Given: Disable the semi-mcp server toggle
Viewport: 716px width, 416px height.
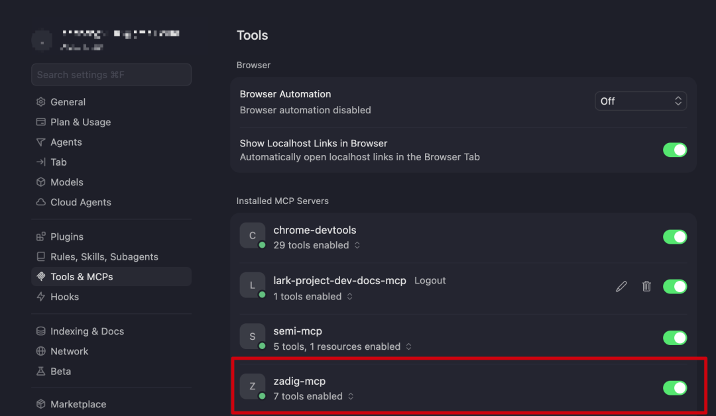Looking at the screenshot, I should tap(674, 338).
